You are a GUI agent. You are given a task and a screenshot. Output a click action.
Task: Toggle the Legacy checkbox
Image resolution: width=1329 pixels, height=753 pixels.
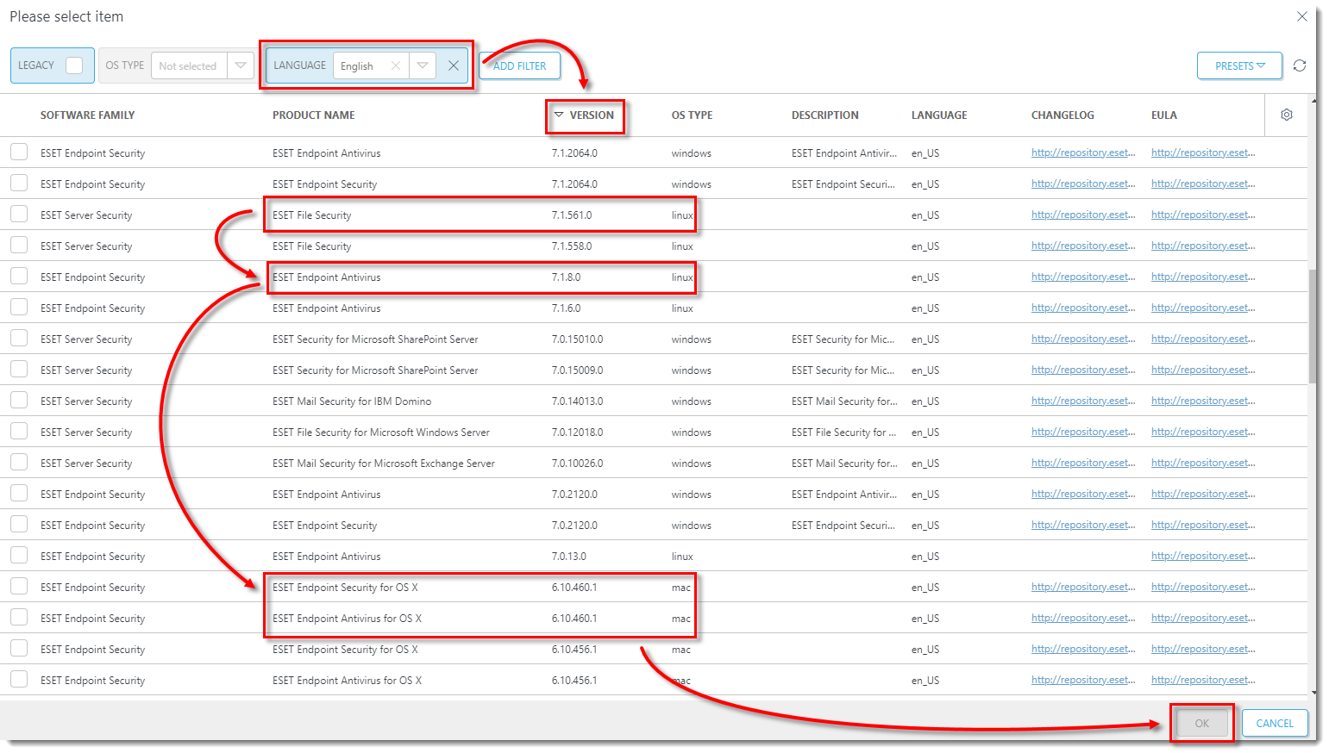tap(74, 65)
